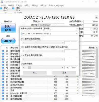Viewport: 99px width, 102px height.
Task: Select the 意外断电计数 attribute row
Action: click(48, 87)
